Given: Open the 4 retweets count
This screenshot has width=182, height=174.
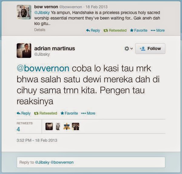Looking at the screenshot, I should pyautogui.click(x=18, y=129).
